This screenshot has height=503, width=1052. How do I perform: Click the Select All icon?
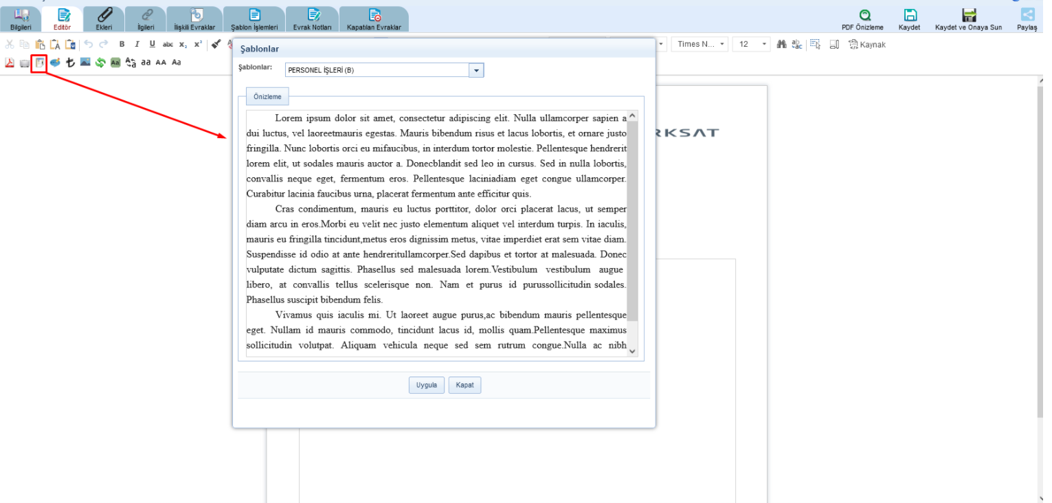[x=815, y=45]
